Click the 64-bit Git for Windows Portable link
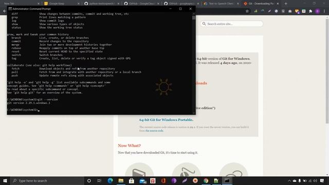 (166, 120)
